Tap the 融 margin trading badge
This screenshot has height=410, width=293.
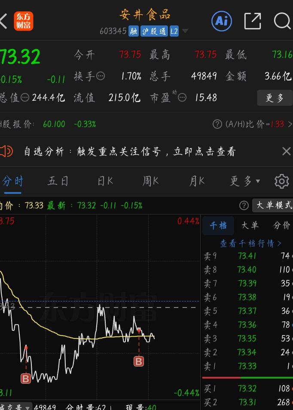[x=133, y=31]
